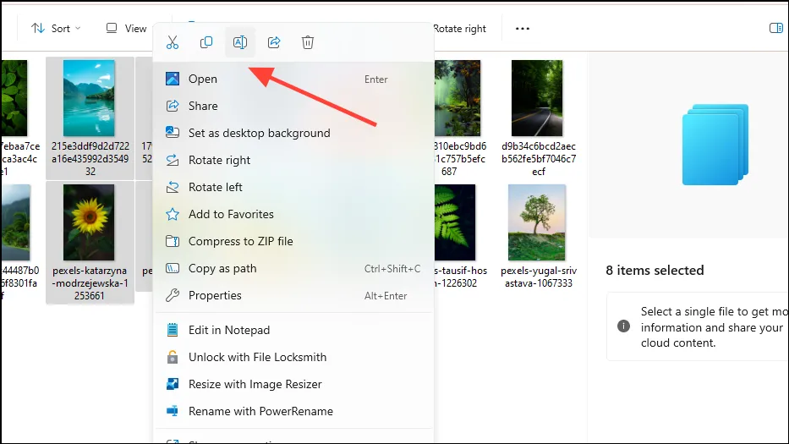This screenshot has height=444, width=789.
Task: Choose Edit in Notepad
Action: coord(228,330)
